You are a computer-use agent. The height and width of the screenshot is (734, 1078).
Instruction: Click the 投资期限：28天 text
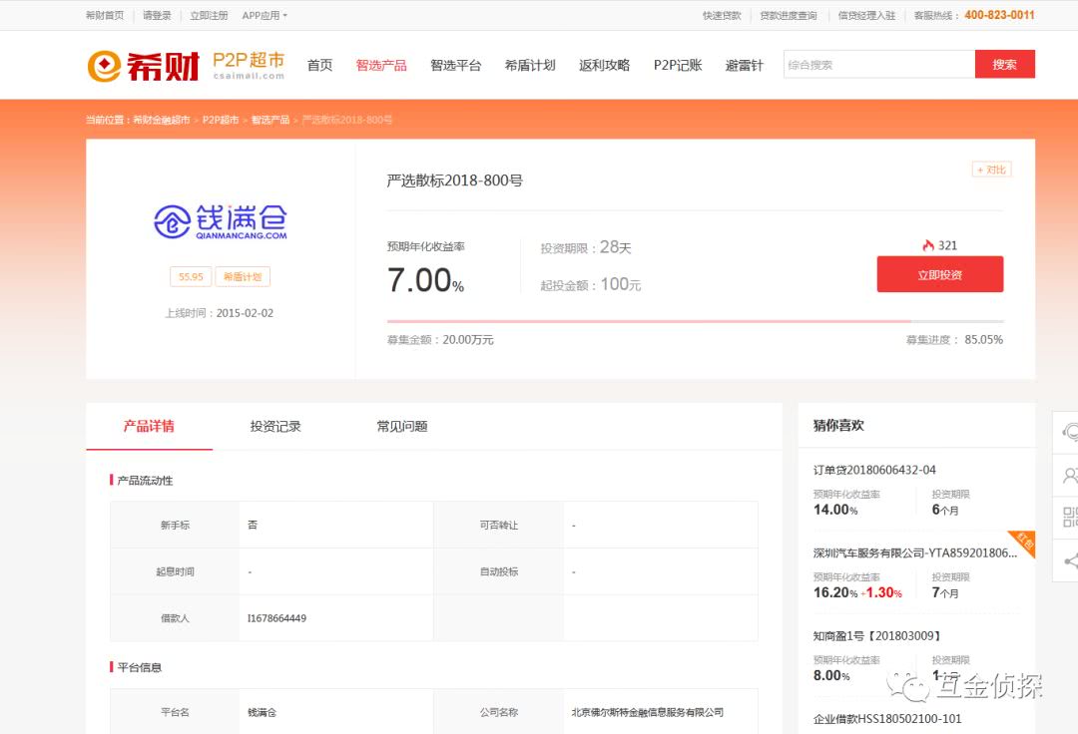tap(586, 247)
